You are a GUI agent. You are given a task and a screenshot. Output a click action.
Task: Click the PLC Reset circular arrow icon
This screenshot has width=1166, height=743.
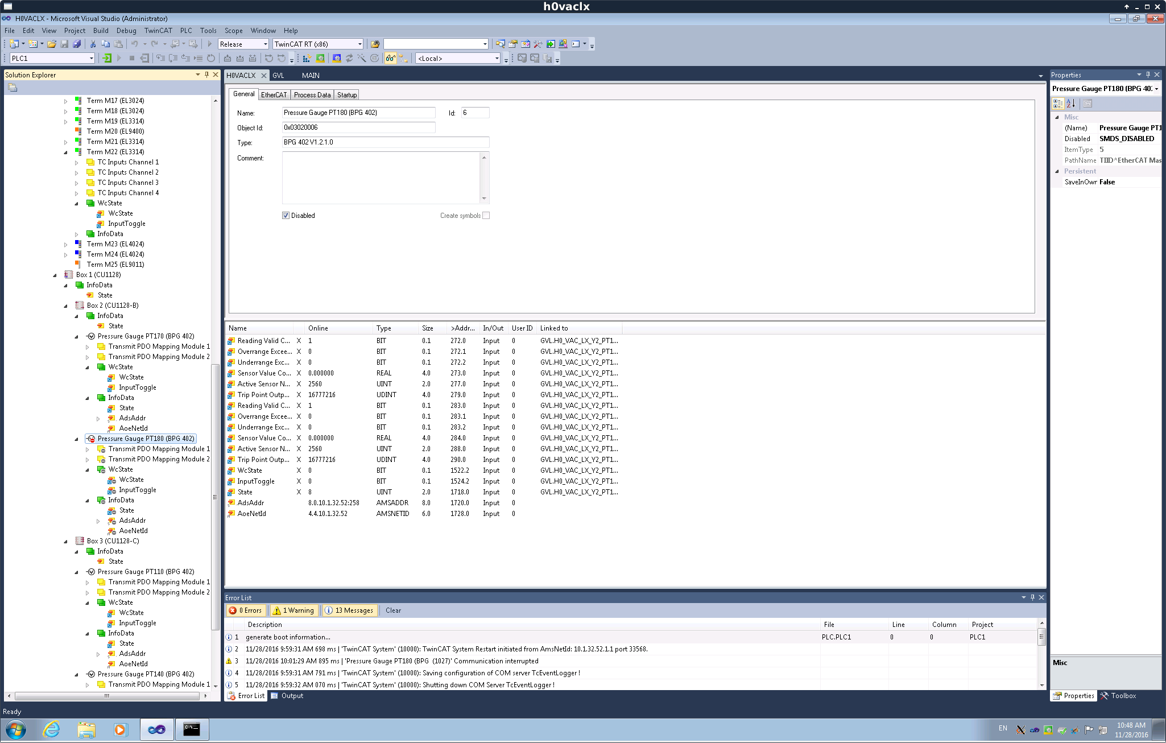click(211, 58)
